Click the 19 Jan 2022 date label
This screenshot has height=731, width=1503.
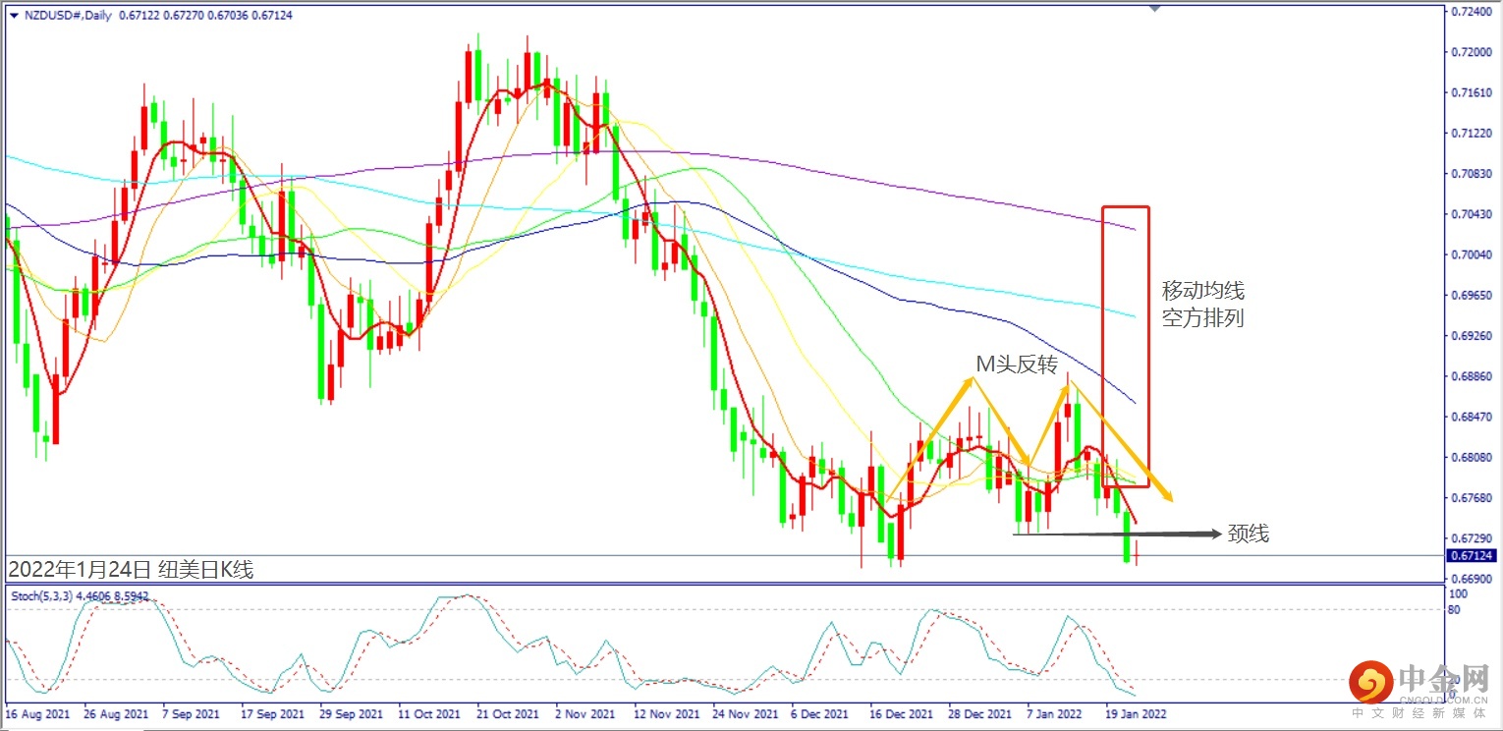[x=1137, y=713]
